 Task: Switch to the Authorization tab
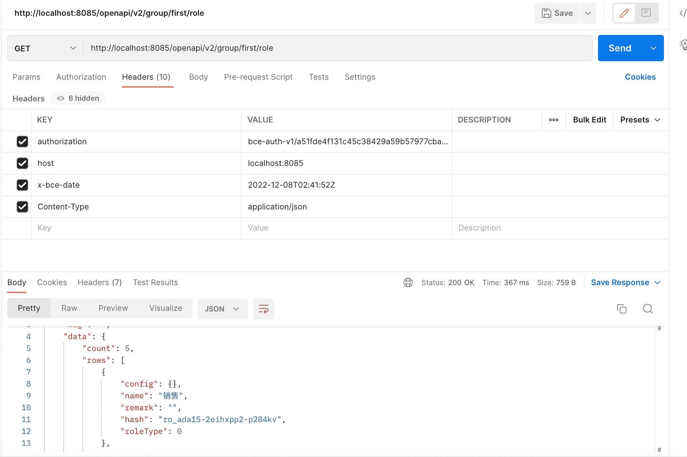[x=82, y=77]
